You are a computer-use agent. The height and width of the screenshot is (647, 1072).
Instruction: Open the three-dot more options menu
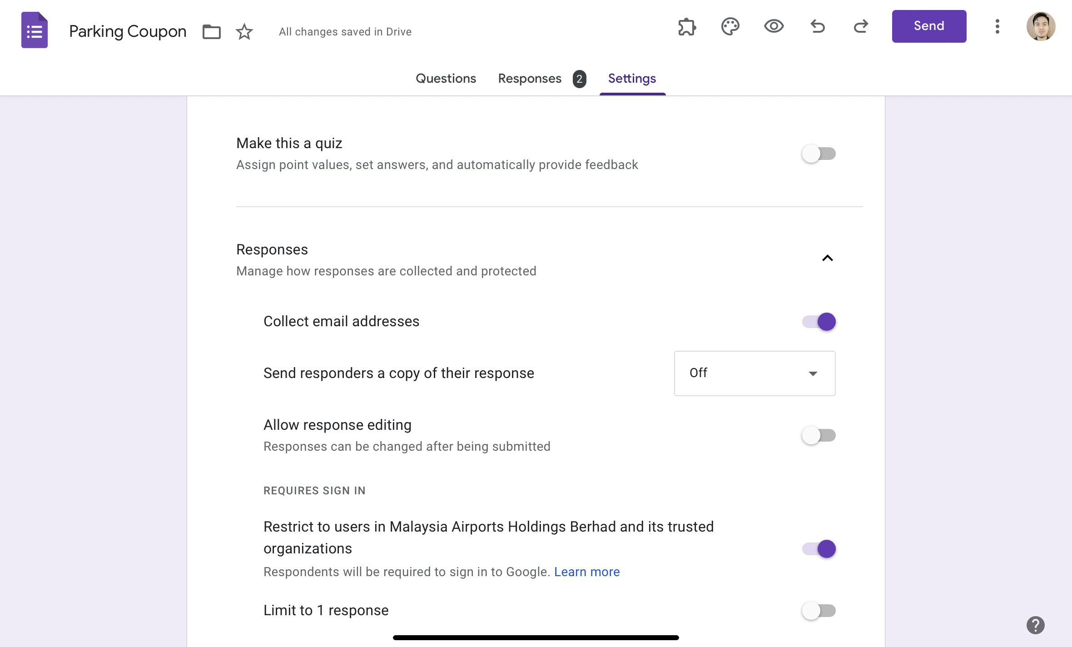tap(998, 27)
